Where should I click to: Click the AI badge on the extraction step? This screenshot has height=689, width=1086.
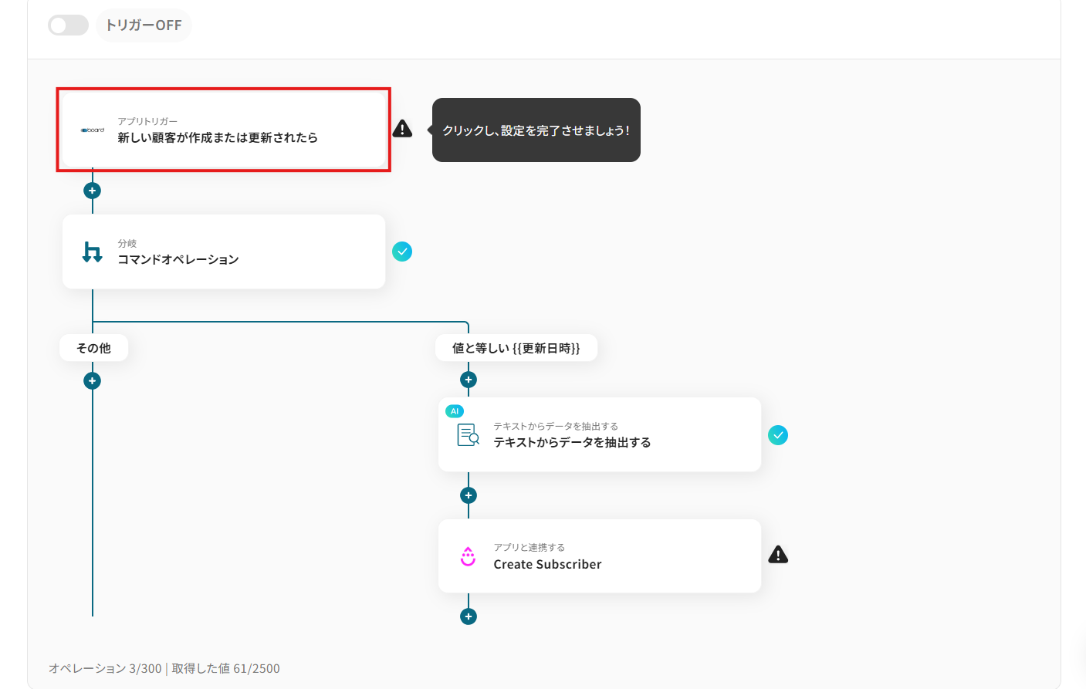(x=455, y=411)
